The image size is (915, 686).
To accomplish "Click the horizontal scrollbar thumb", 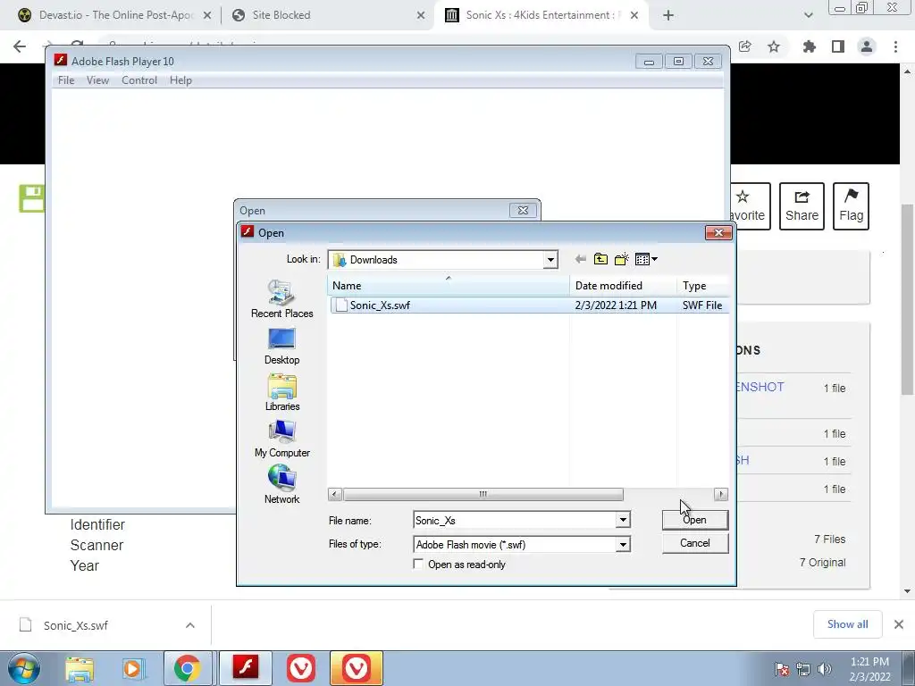I will point(483,495).
